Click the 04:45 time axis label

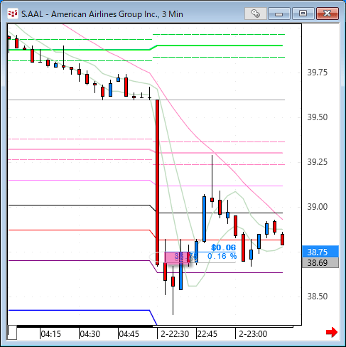(129, 334)
